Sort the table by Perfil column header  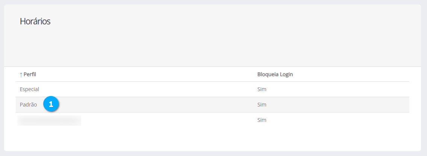point(30,75)
